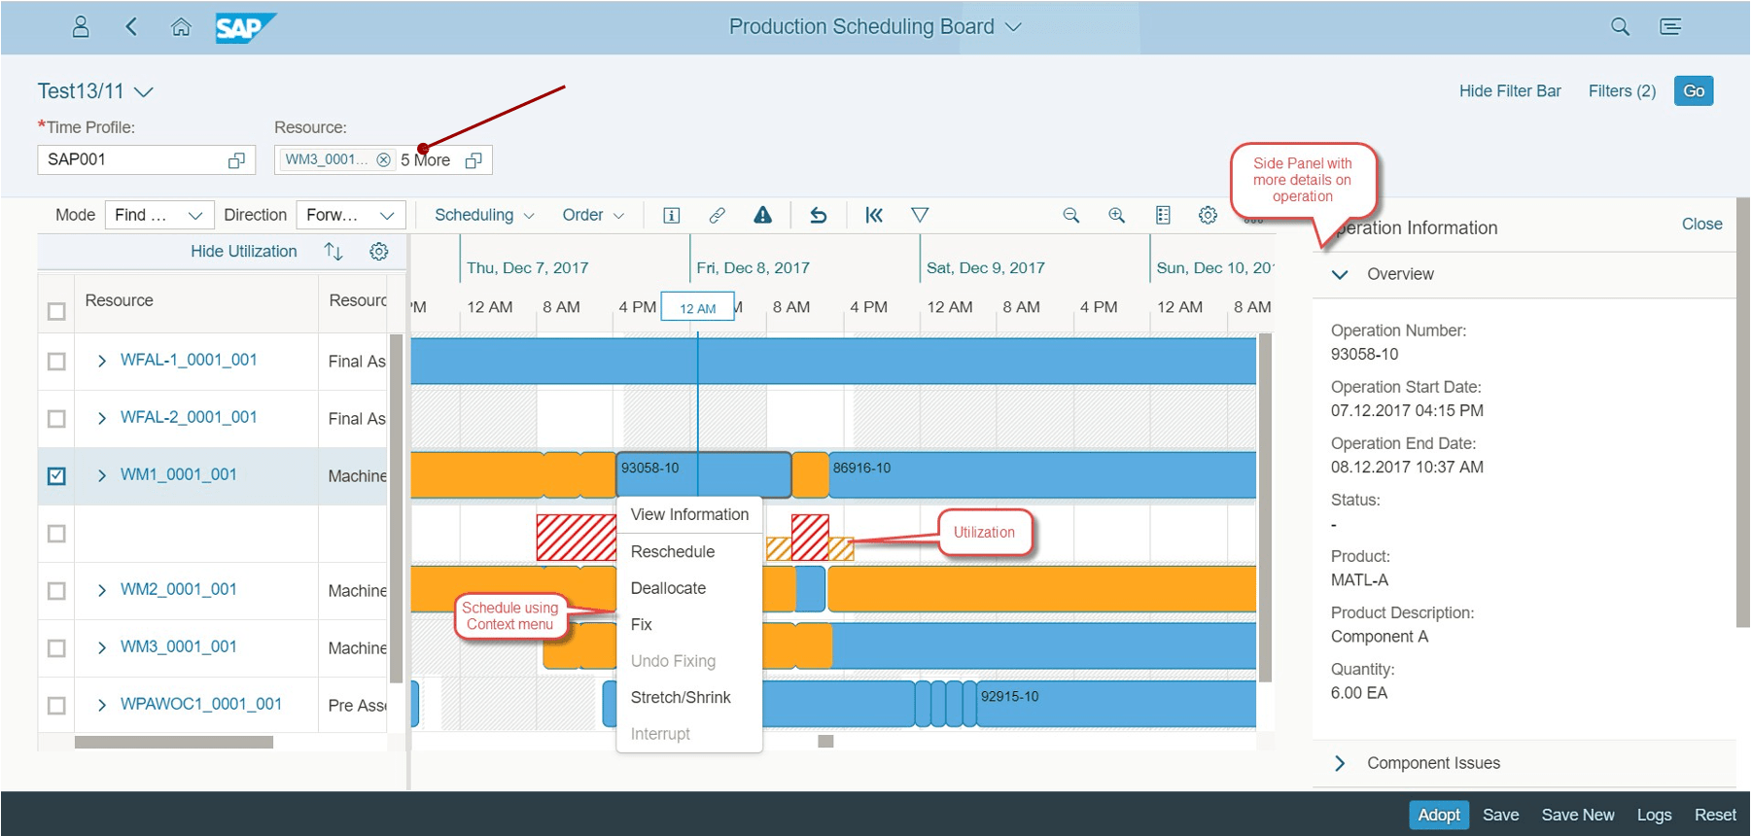Choose Fix from context menu

[689, 624]
